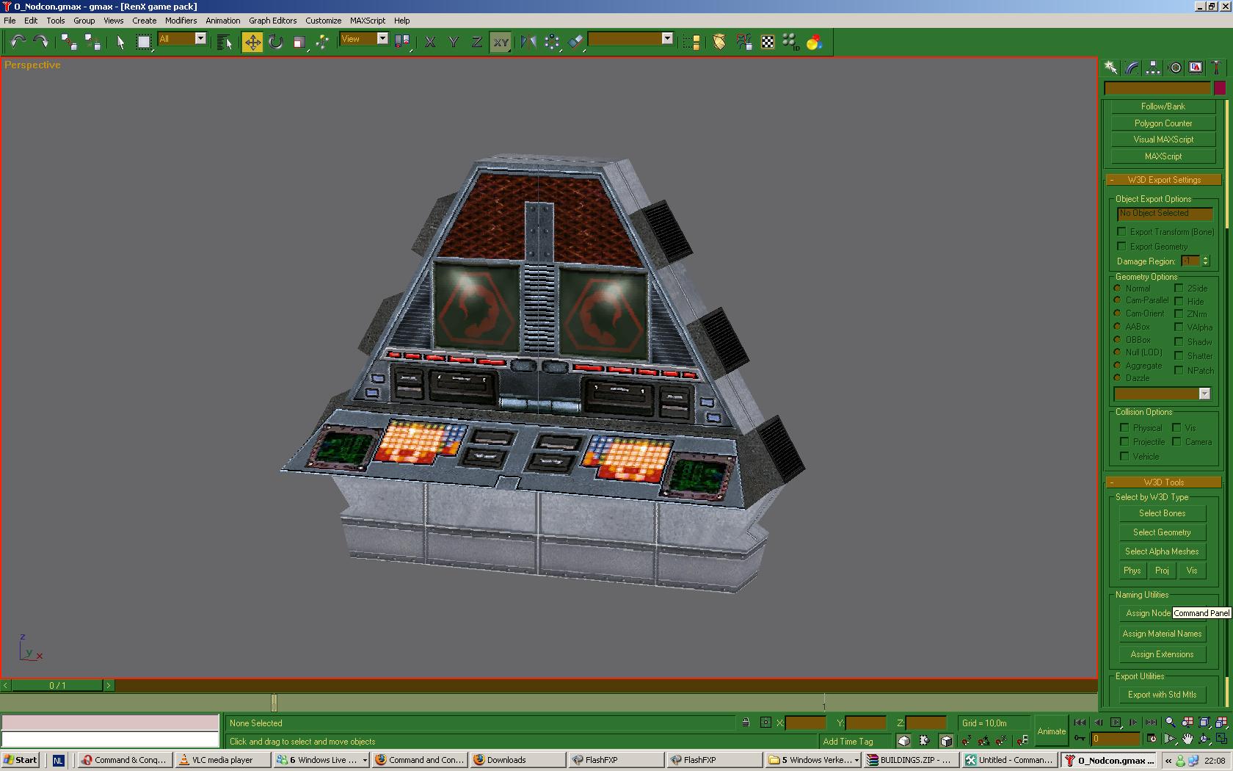Restrict movement to the XY plane
Viewport: 1233px width, 771px height.
point(501,43)
